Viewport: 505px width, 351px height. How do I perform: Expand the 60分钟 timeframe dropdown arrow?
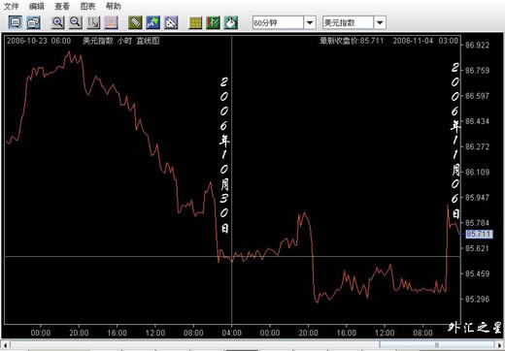click(x=310, y=22)
